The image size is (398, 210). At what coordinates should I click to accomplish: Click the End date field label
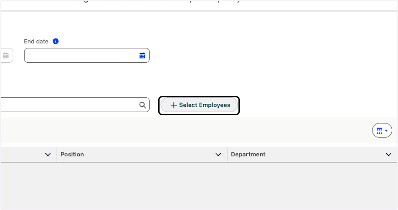(x=36, y=41)
